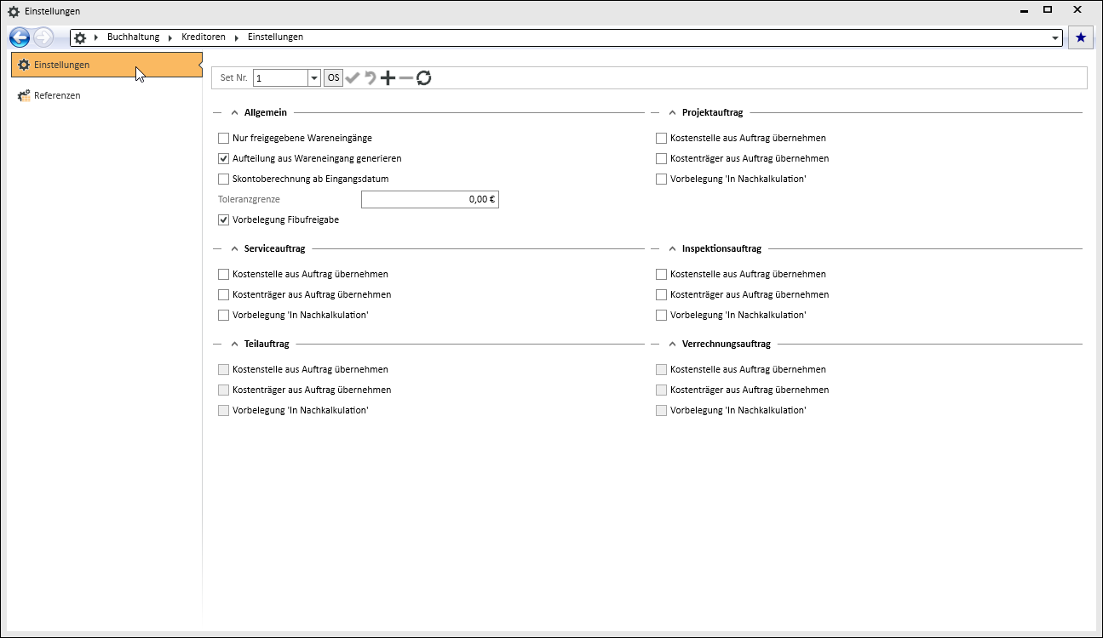
Task: Click the Toleranzgrenze label
Action: (249, 199)
